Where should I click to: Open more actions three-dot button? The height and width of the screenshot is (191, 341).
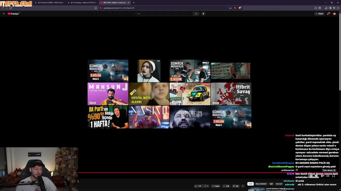(x=243, y=186)
